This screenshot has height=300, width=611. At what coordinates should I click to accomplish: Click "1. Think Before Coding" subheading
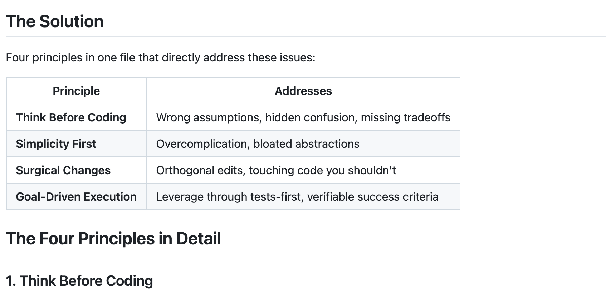79,281
